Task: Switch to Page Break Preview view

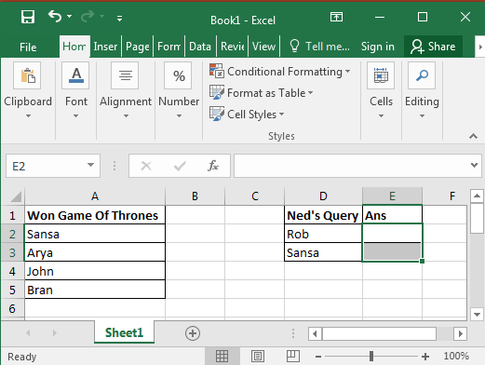Action: 293,357
